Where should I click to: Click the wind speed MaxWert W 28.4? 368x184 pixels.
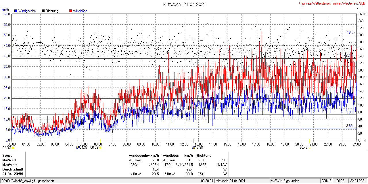click(x=154, y=165)
